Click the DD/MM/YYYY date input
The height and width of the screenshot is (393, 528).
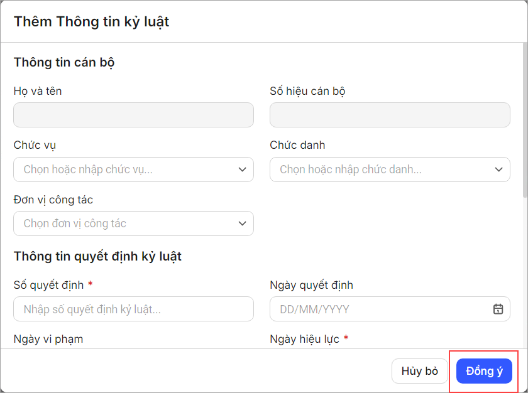[377, 309]
